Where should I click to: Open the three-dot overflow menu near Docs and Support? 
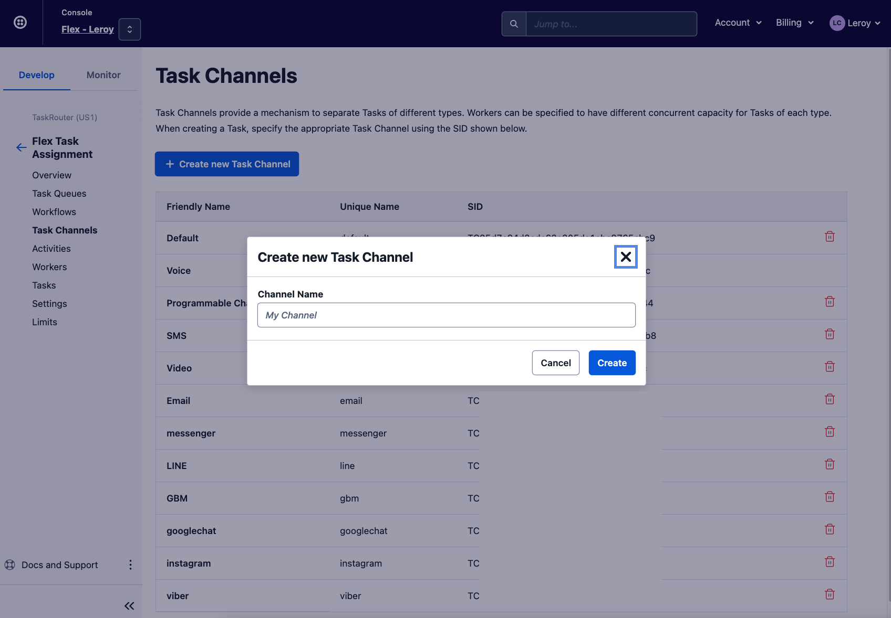130,565
